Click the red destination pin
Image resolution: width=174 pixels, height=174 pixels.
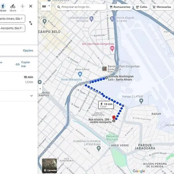114,118
